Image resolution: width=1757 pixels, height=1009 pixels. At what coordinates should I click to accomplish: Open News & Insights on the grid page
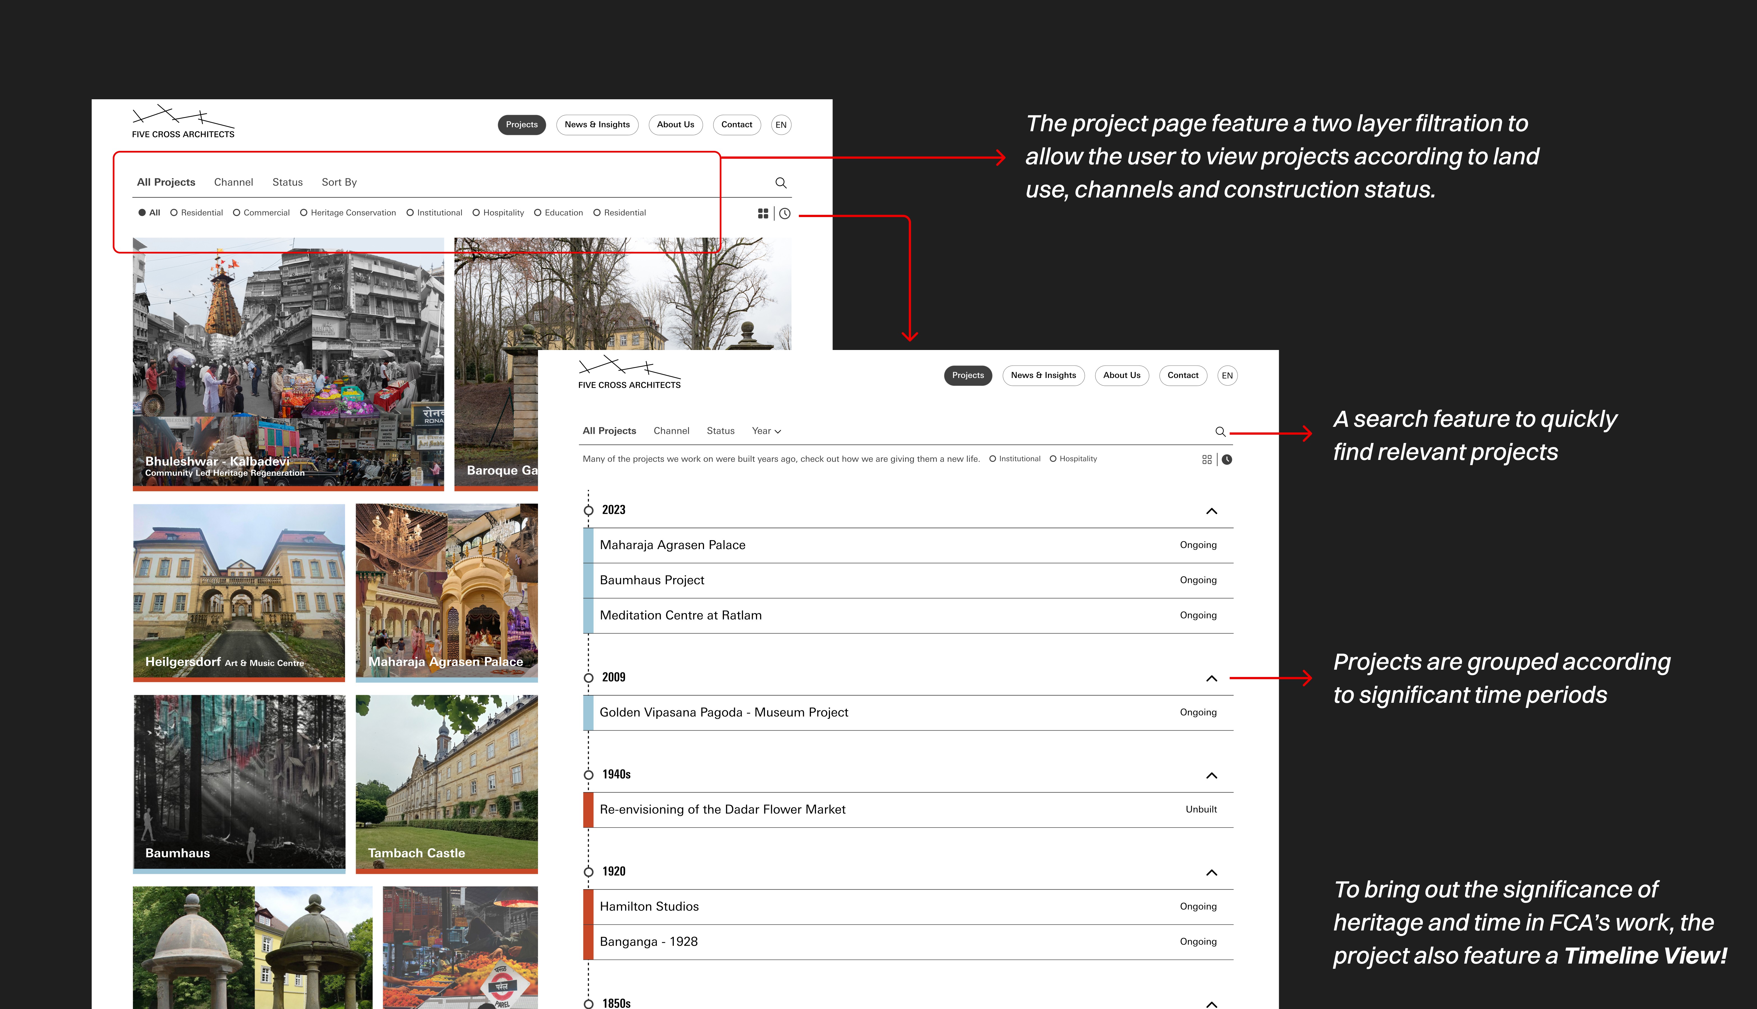coord(597,125)
